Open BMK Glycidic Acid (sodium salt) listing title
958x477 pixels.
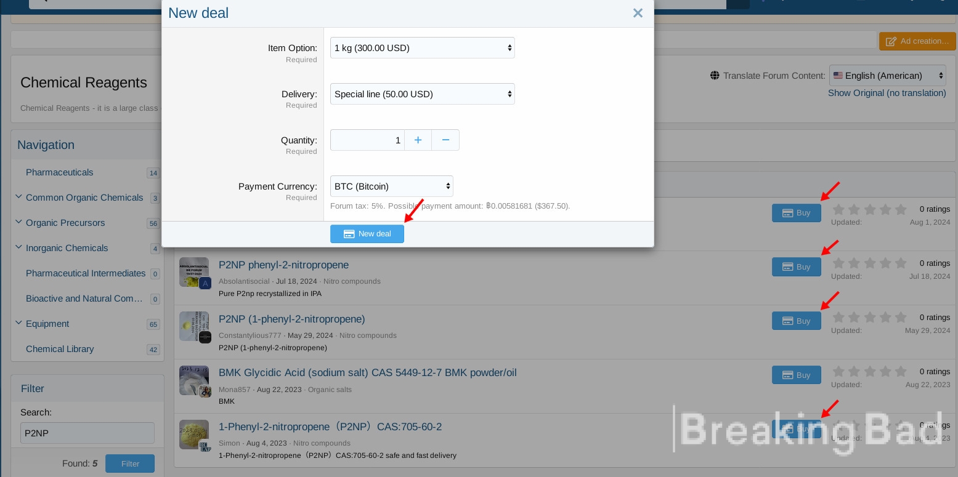click(368, 373)
